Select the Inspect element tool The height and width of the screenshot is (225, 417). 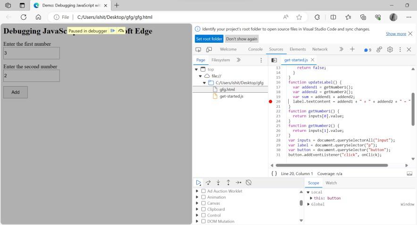198,49
